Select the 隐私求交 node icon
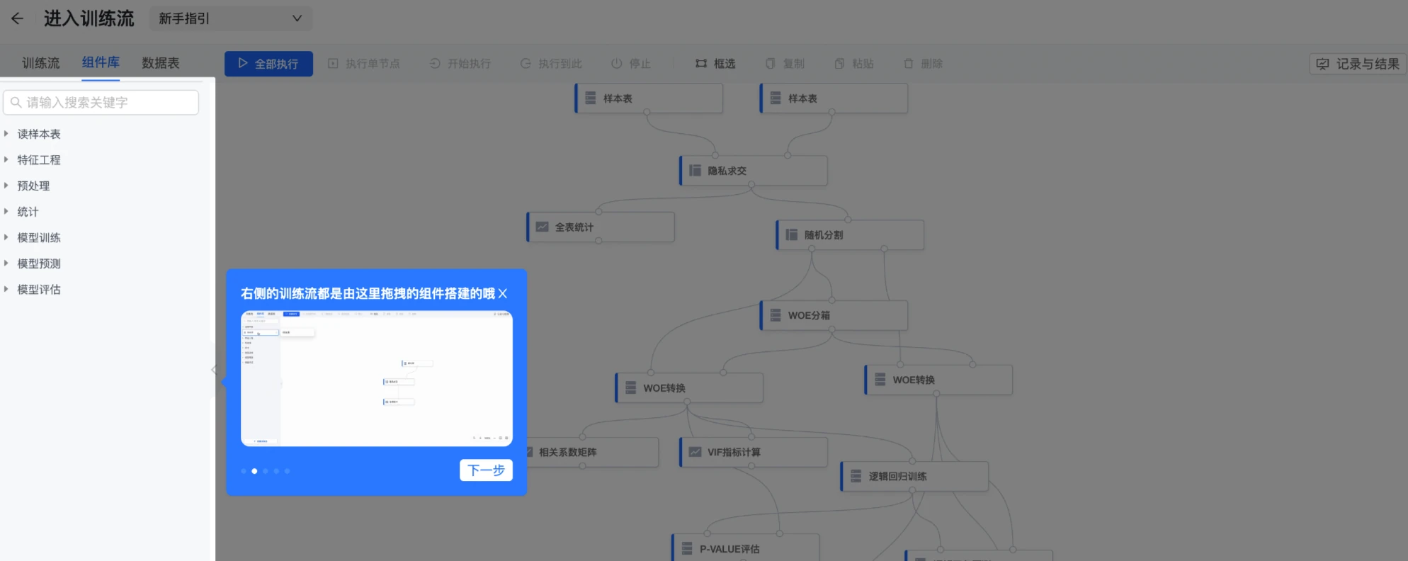Screen dimensions: 1408x561 tap(696, 171)
